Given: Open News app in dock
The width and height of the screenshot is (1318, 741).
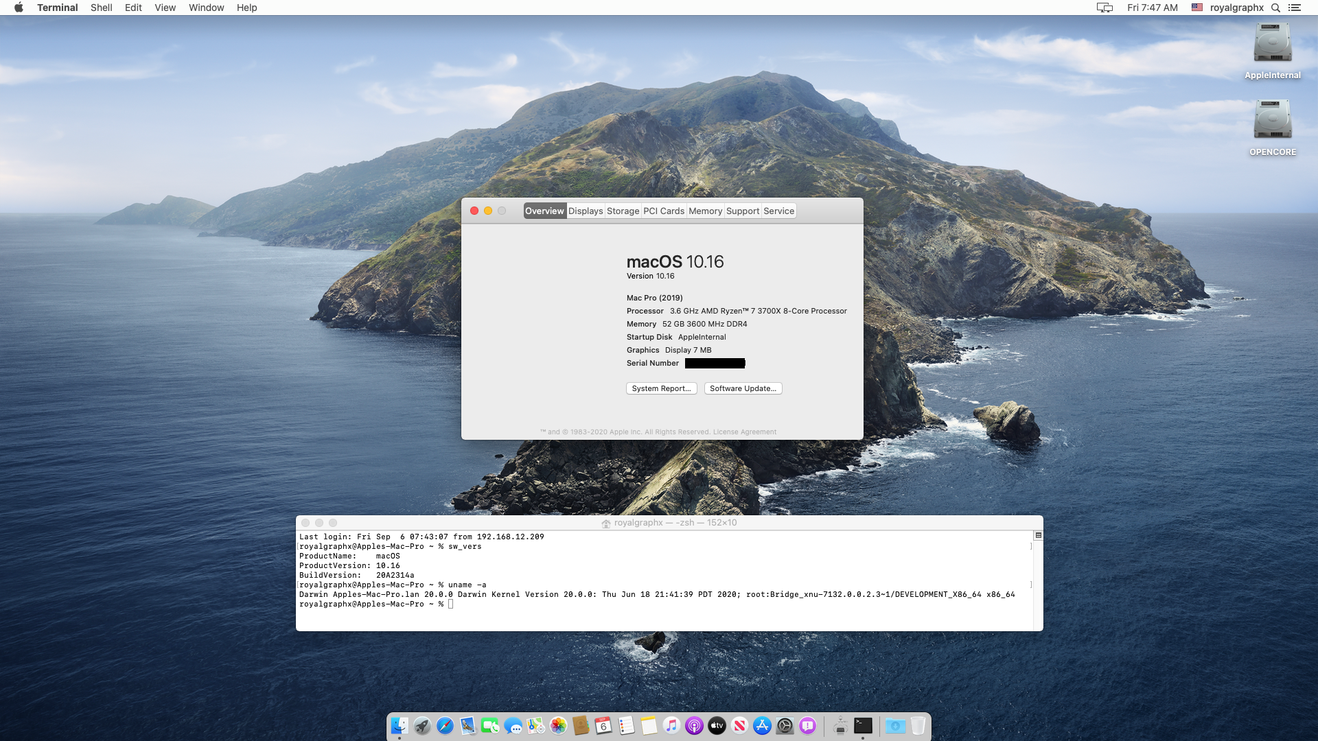Looking at the screenshot, I should 739,725.
